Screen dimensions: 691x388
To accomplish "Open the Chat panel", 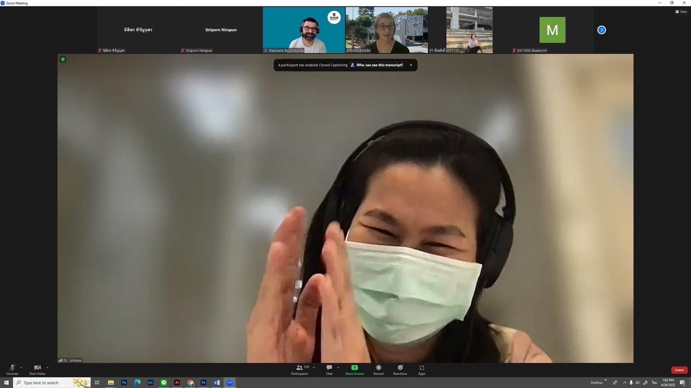I will pos(329,370).
